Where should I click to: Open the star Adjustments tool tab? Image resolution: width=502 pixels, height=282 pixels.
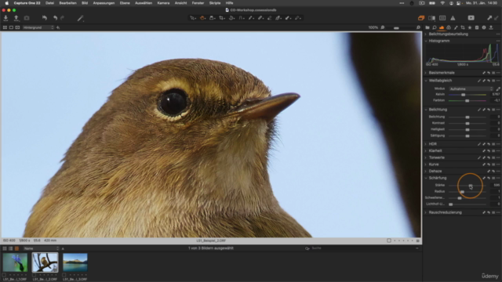[x=470, y=27]
